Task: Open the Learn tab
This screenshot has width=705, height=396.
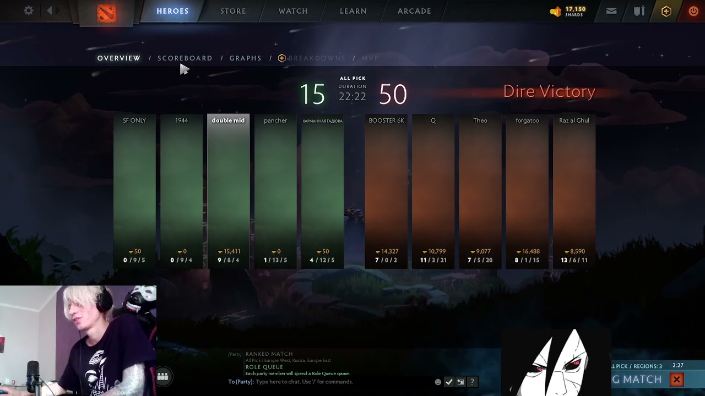Action: pyautogui.click(x=353, y=11)
